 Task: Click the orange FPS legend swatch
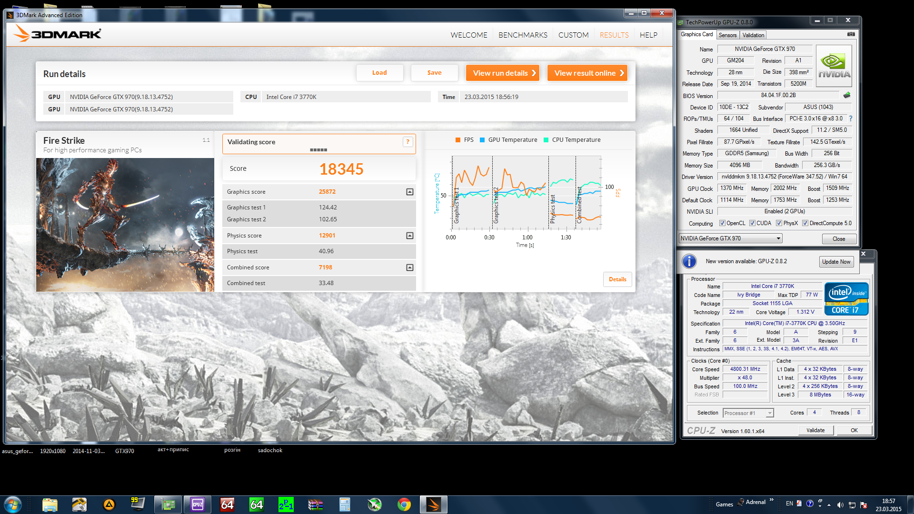point(458,140)
